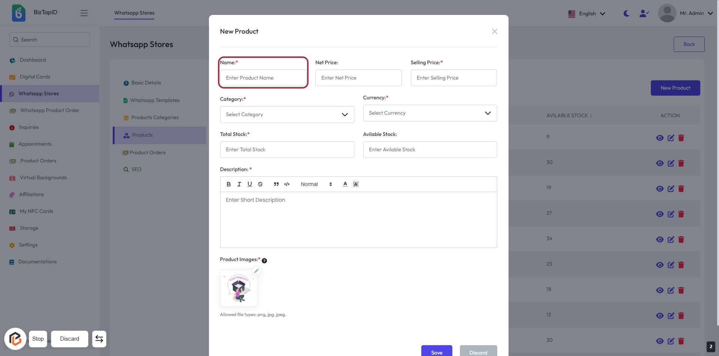This screenshot has height=356, width=719.
Task: Discard the new product form
Action: [478, 352]
